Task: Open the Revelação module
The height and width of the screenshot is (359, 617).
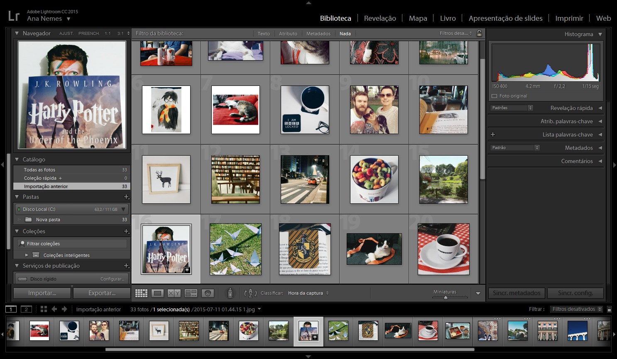Action: tap(380, 18)
